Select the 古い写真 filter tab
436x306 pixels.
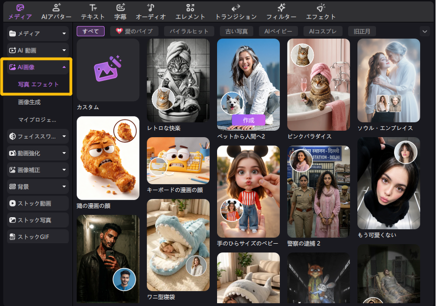(237, 31)
